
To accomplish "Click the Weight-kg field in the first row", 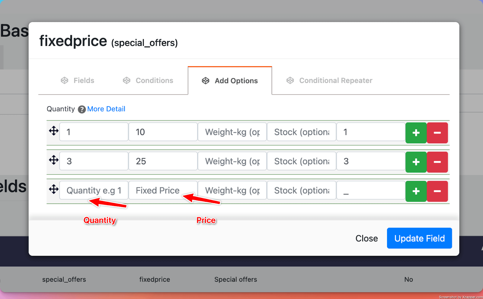I will 232,132.
